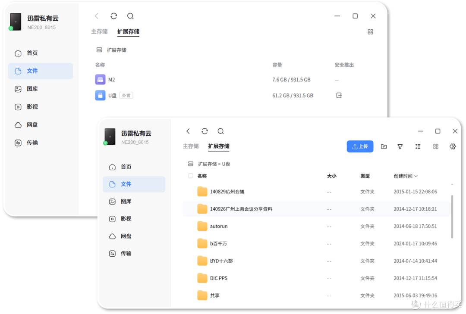Refresh the front window U盘 listing
Image resolution: width=466 pixels, height=314 pixels.
[x=205, y=131]
